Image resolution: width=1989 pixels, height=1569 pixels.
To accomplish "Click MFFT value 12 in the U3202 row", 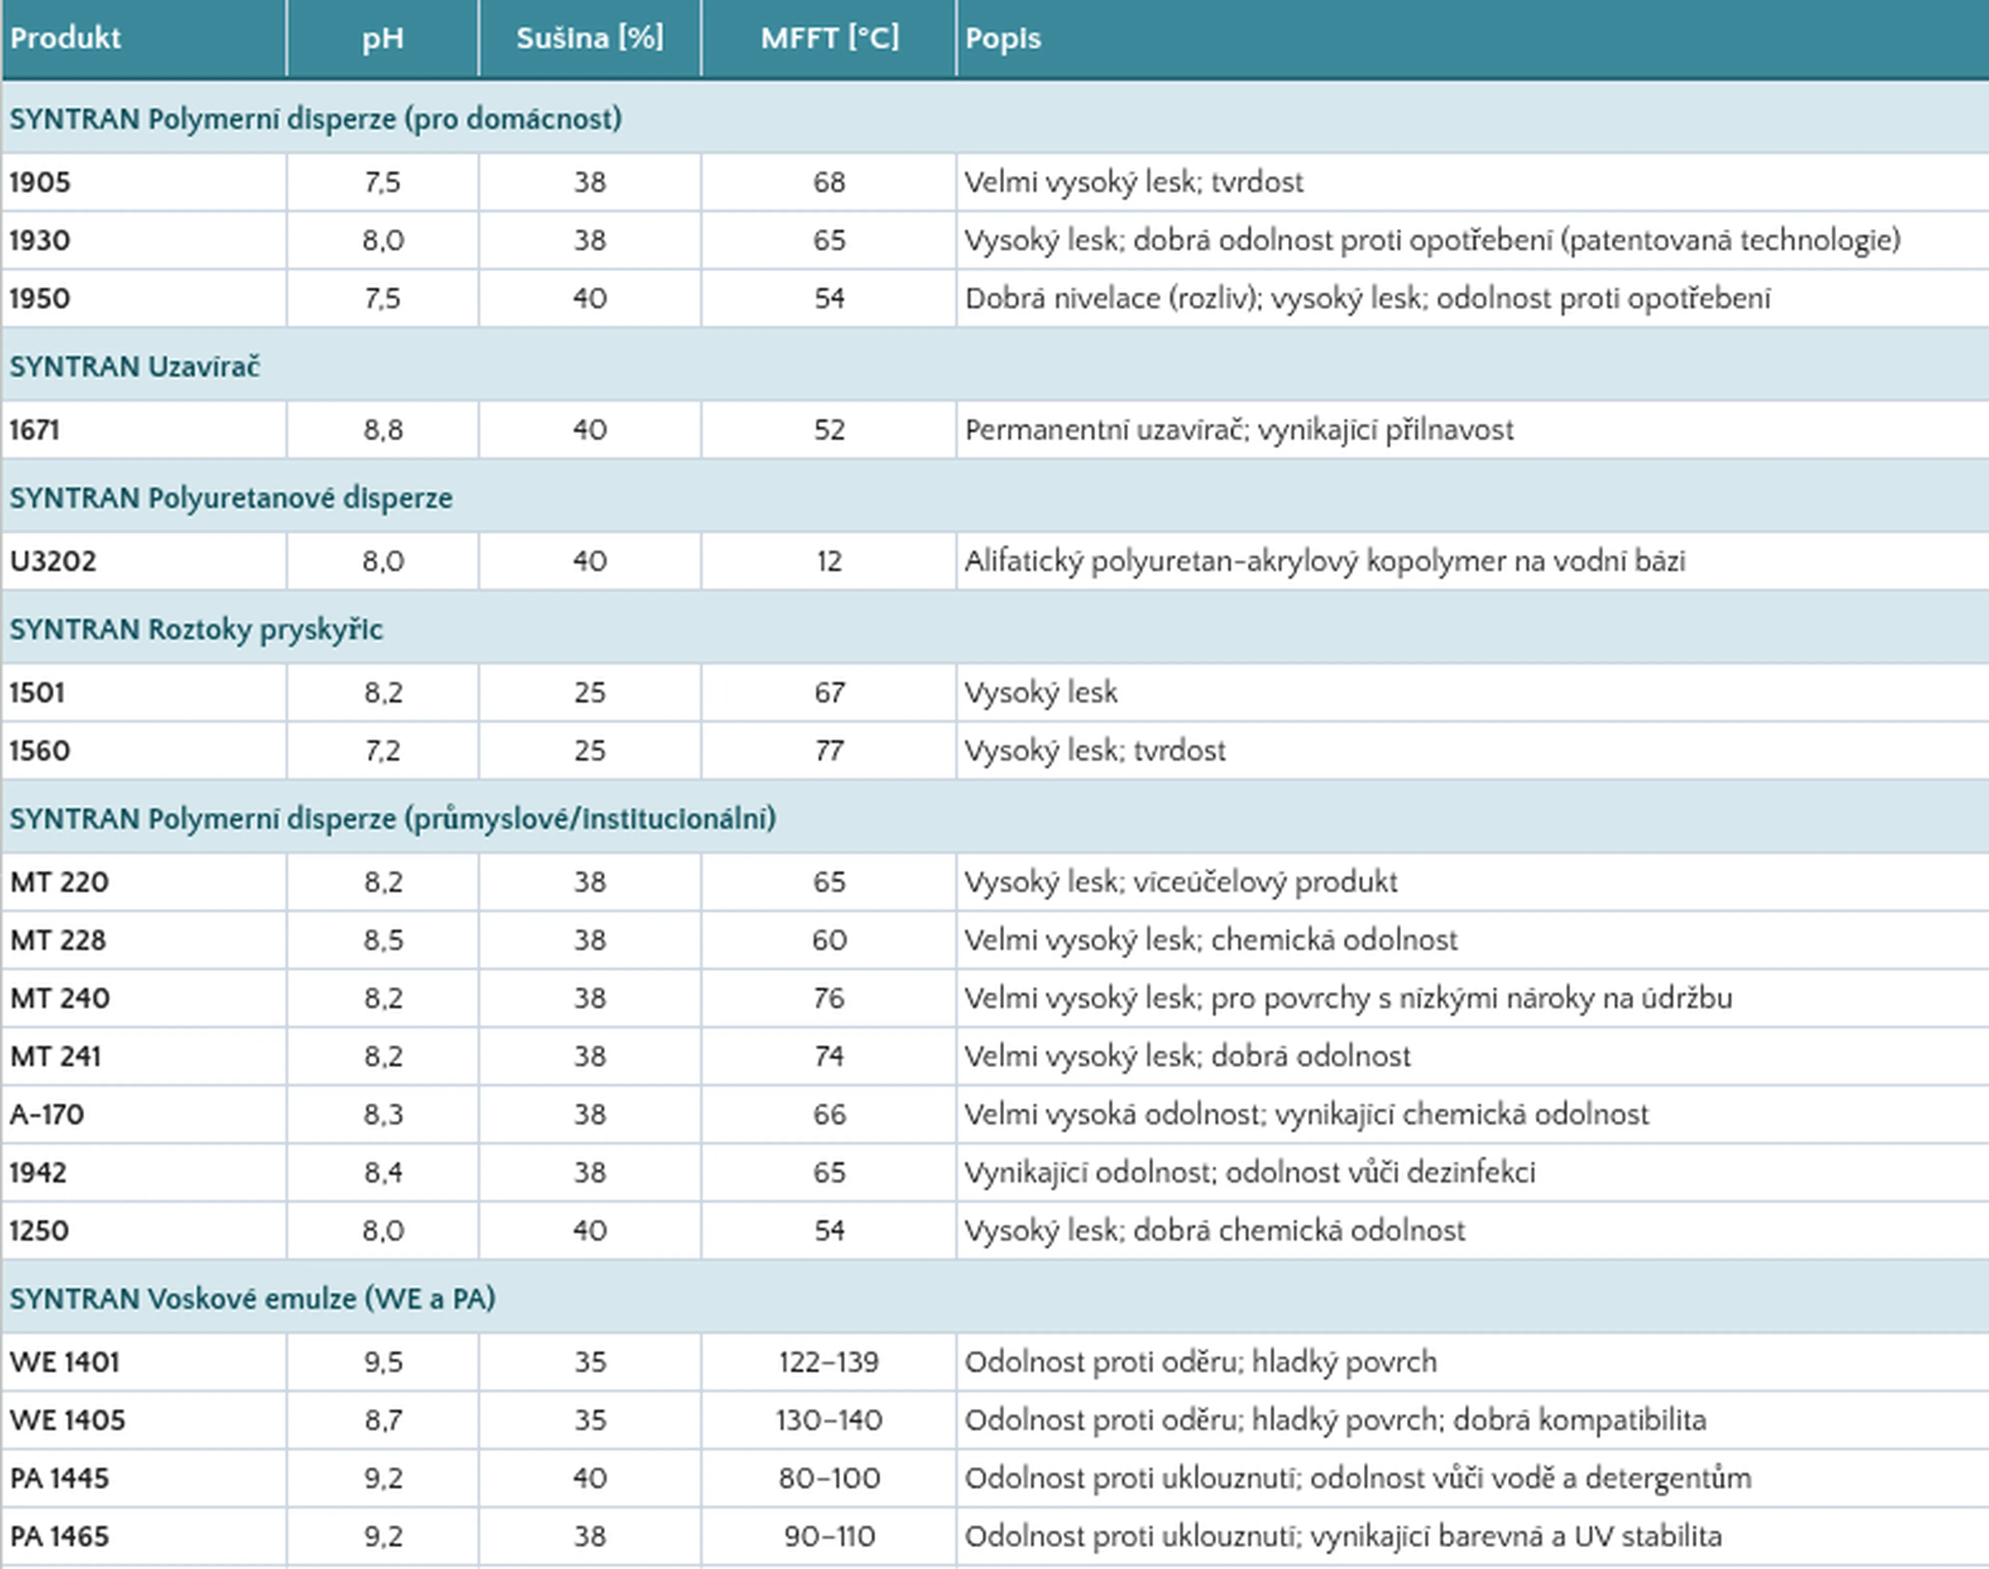I will (x=830, y=560).
